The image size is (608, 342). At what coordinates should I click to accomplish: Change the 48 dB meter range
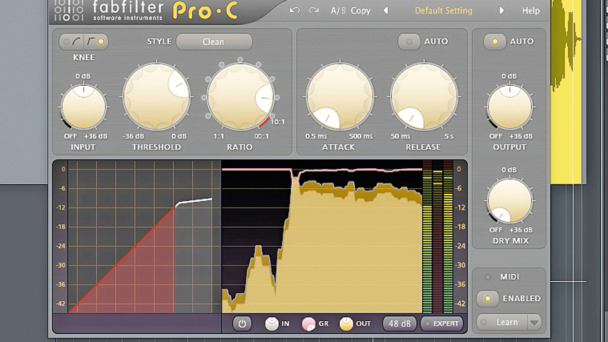click(x=399, y=323)
